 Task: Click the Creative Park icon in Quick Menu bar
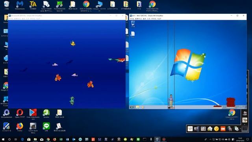tap(190, 129)
